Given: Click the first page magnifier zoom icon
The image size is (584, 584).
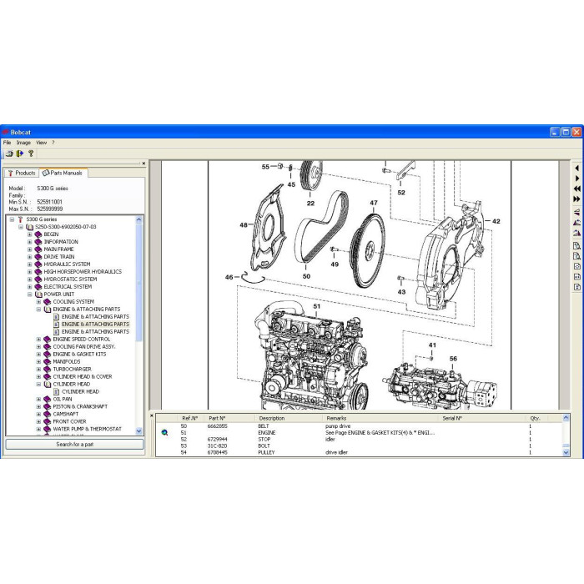Looking at the screenshot, I should pyautogui.click(x=577, y=246).
